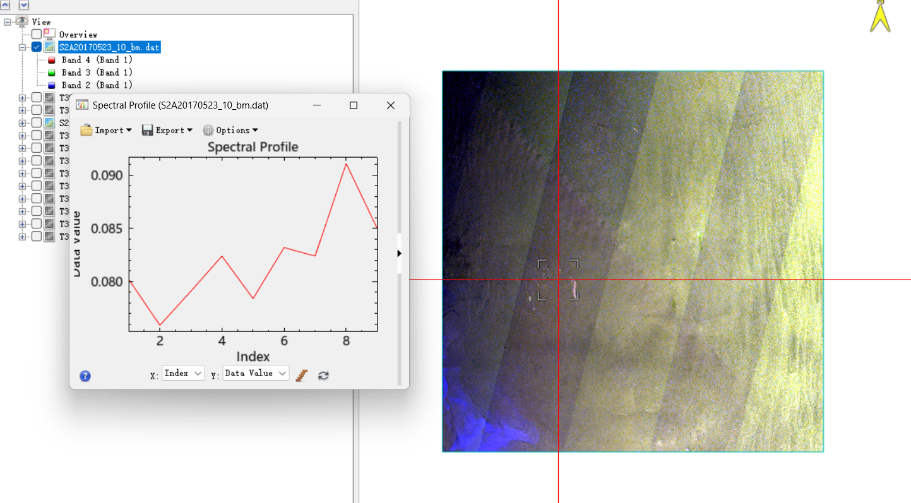Screen dimensions: 911x503
Task: Click the View eye icon in tree
Action: [22, 21]
